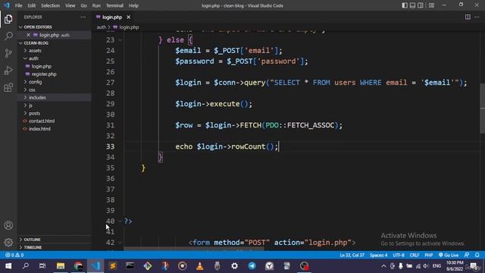This screenshot has width=485, height=273.
Task: Open the View menu
Action: click(70, 5)
